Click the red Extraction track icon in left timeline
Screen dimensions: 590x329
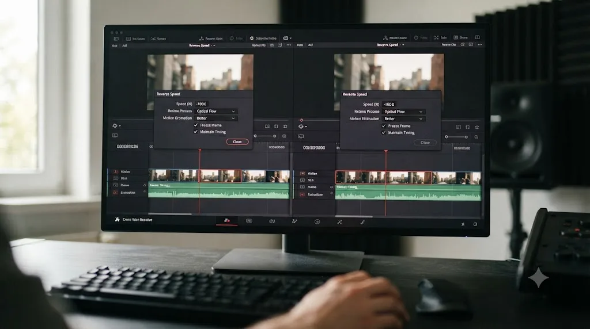coord(115,192)
